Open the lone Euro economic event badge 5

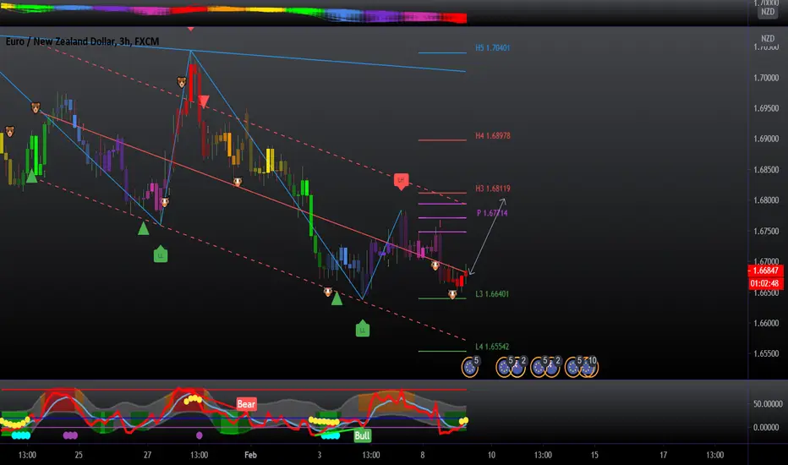[x=470, y=367]
